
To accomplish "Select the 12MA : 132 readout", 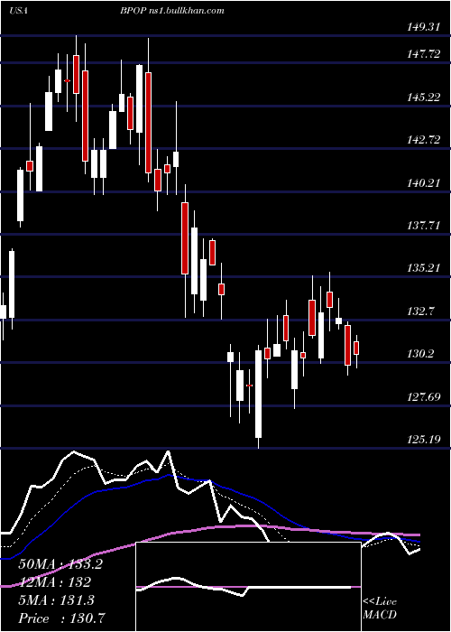I will point(54,582).
